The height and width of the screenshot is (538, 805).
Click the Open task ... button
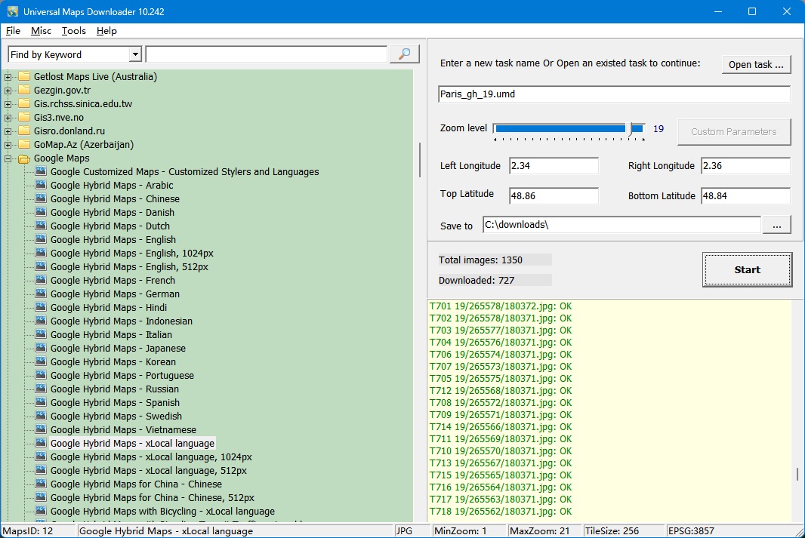tap(756, 64)
